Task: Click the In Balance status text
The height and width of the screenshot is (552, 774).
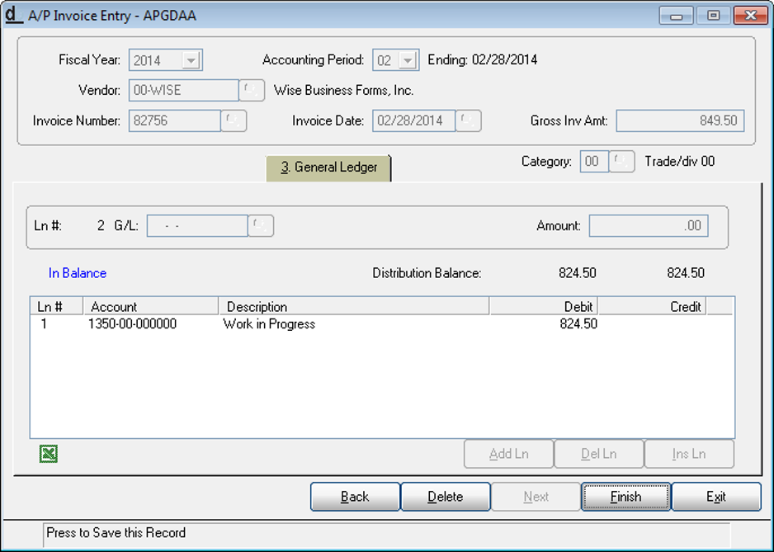Action: click(x=78, y=273)
